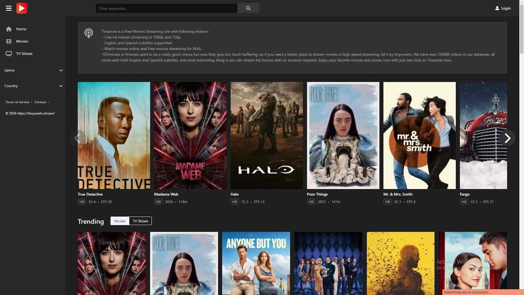
Task: Open Madame Web poster in carousel
Action: tap(190, 135)
